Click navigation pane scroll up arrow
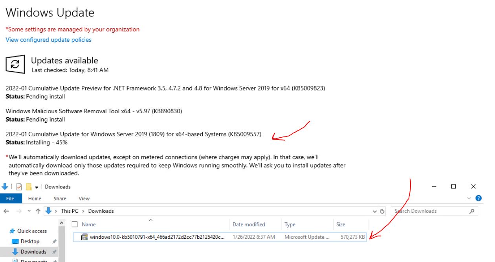This screenshot has height=262, width=495. [x=61, y=222]
